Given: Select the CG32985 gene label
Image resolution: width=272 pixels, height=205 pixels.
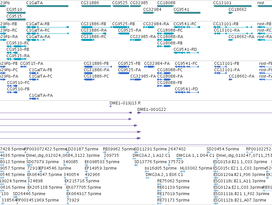Looking at the screenshot, I should [139, 3].
